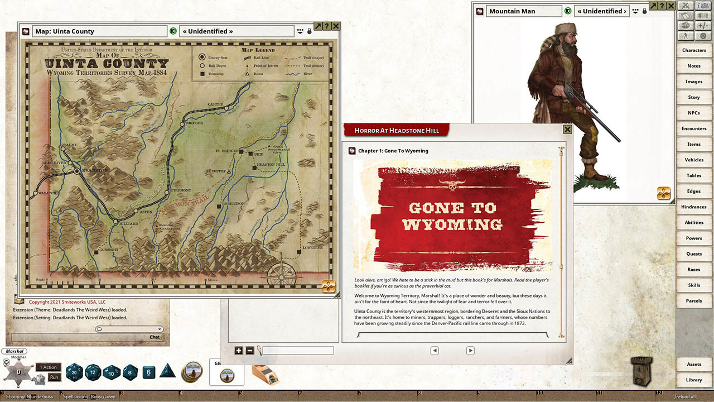The width and height of the screenshot is (714, 402).
Task: Open the dice tower in the bottom right
Action: tap(640, 370)
